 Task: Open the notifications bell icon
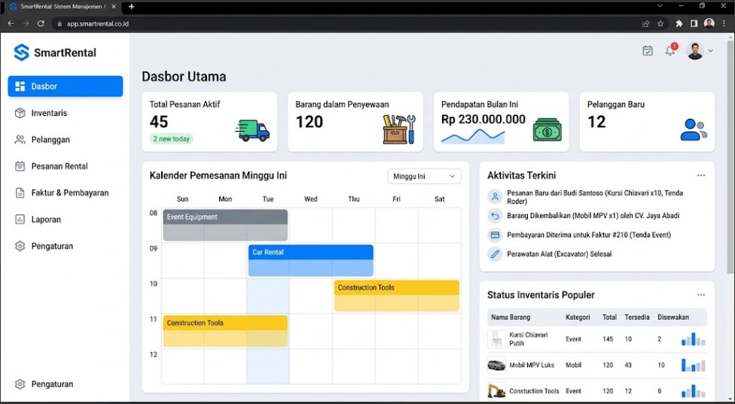pos(670,50)
